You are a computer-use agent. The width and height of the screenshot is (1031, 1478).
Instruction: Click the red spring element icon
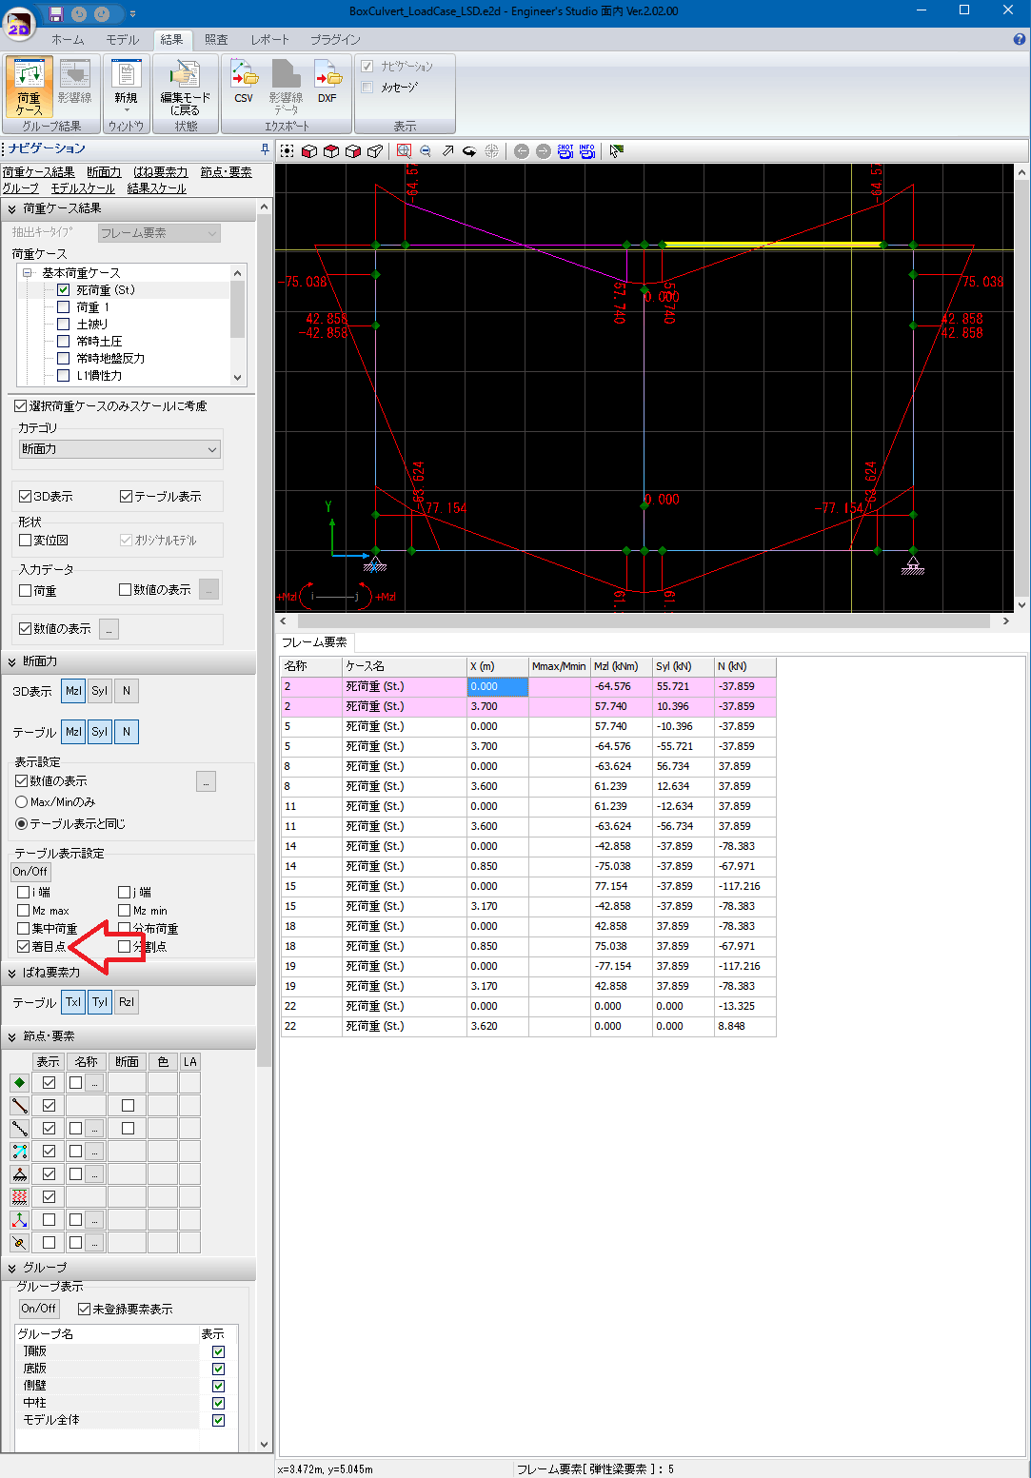tap(19, 1197)
